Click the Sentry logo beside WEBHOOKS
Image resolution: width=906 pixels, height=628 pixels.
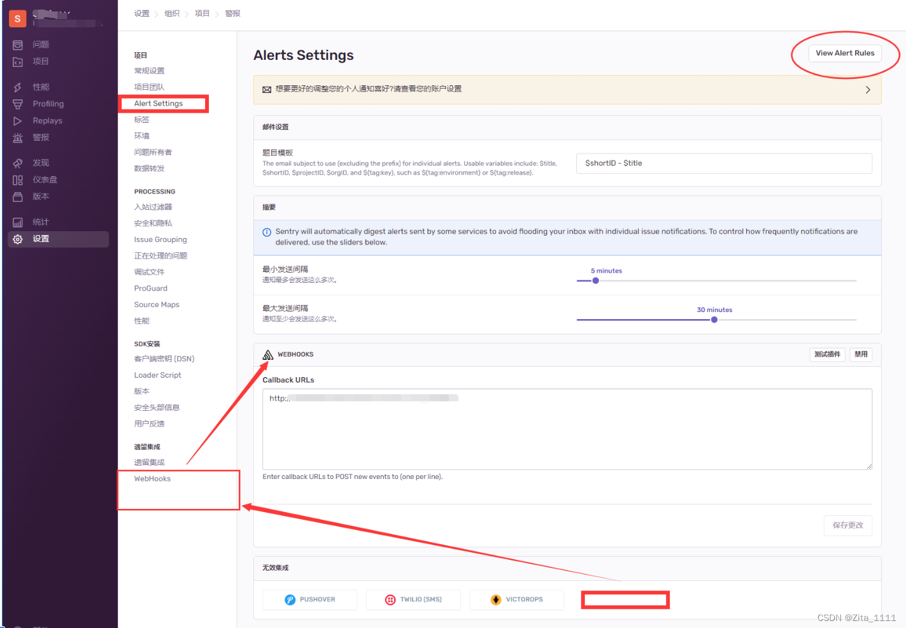pos(268,355)
